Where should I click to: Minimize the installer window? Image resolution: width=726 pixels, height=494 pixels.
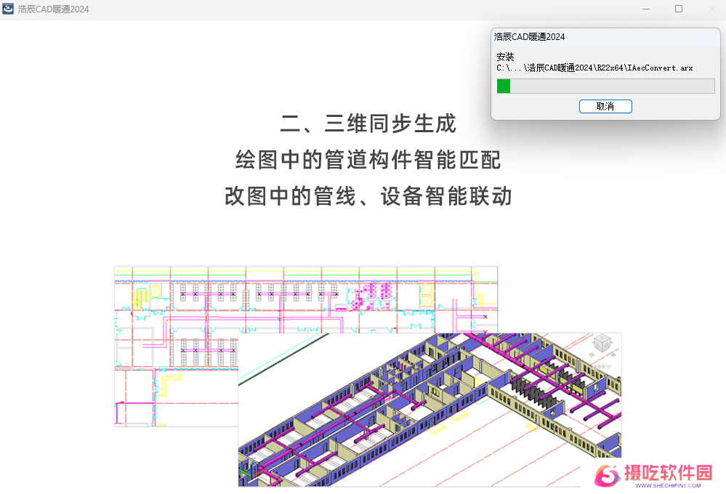[x=646, y=9]
